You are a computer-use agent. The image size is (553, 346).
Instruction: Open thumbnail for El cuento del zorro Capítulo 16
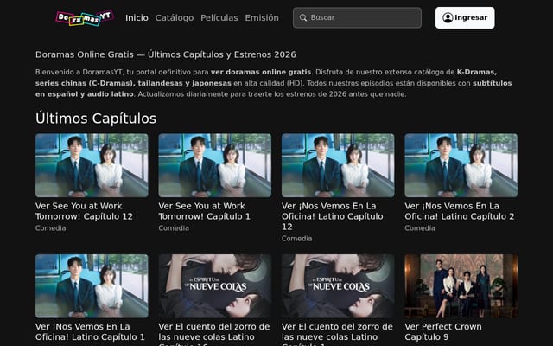coord(215,286)
